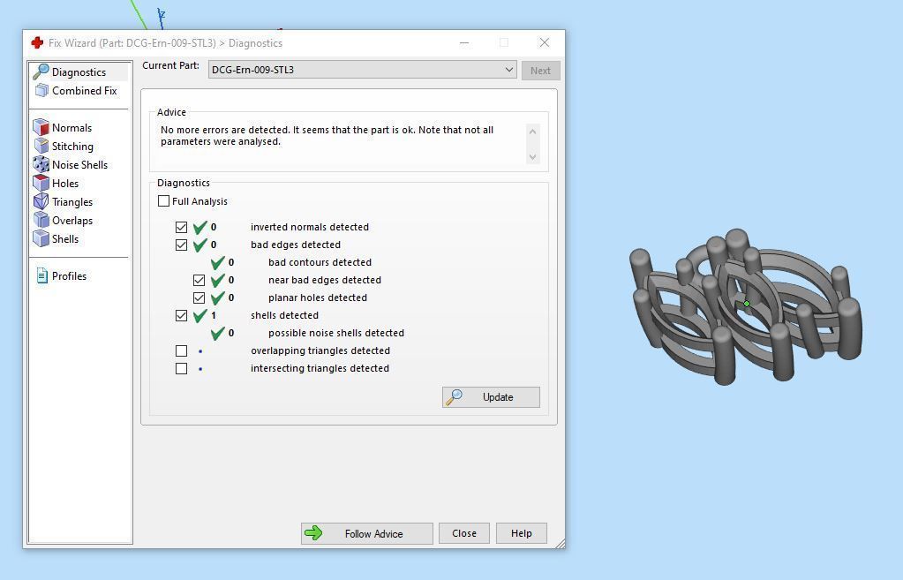Screen dimensions: 903x580
Task: Open the Shells fix page
Action: tap(65, 238)
